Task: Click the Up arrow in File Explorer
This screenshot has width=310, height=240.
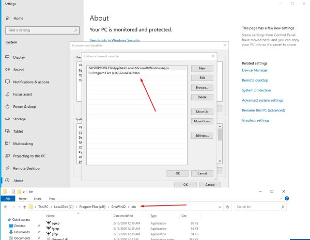Action: [x=24, y=207]
